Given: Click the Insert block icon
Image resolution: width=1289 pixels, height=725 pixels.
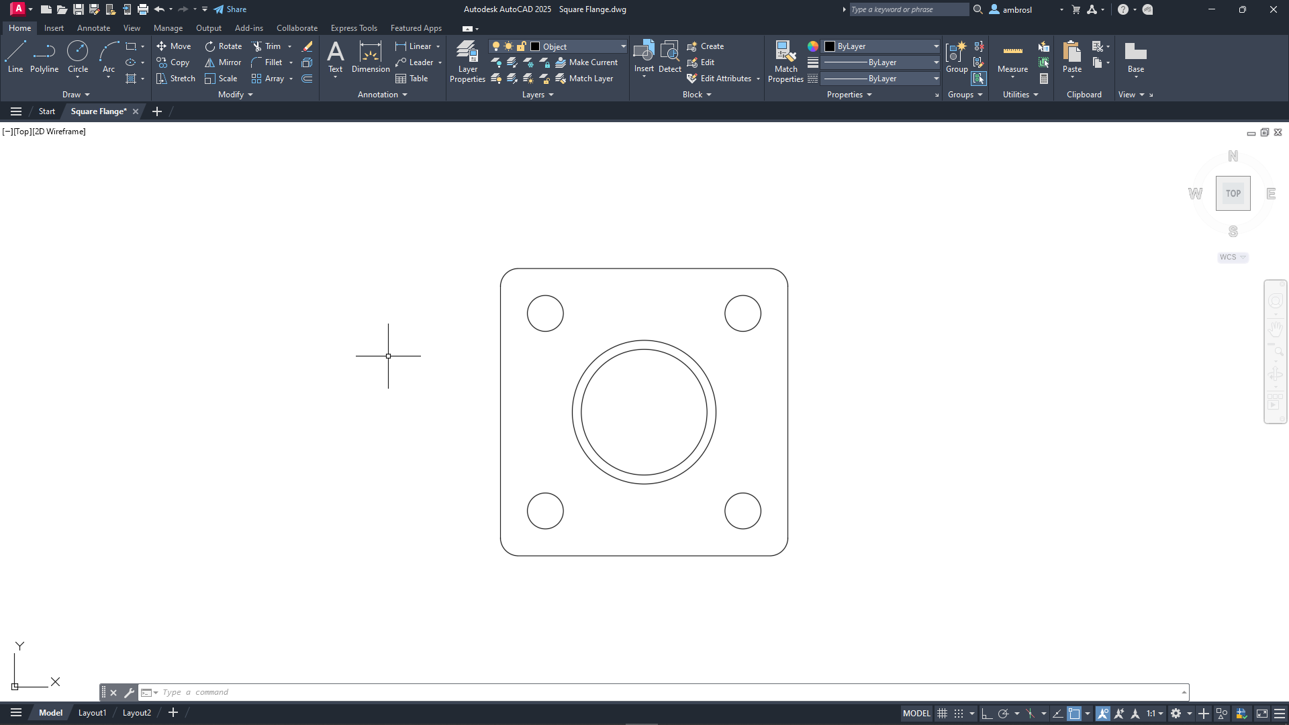Looking at the screenshot, I should tap(643, 54).
